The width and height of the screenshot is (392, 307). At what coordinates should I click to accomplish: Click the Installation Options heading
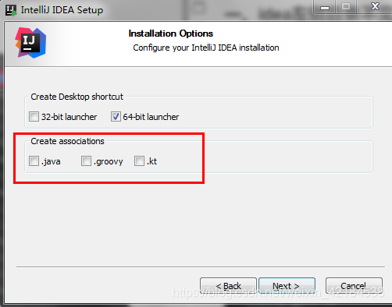tap(171, 34)
